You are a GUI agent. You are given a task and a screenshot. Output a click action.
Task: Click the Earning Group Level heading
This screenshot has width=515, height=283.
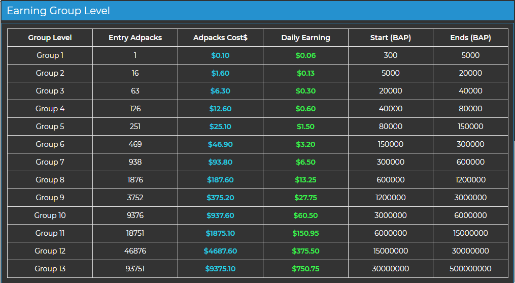coord(58,11)
